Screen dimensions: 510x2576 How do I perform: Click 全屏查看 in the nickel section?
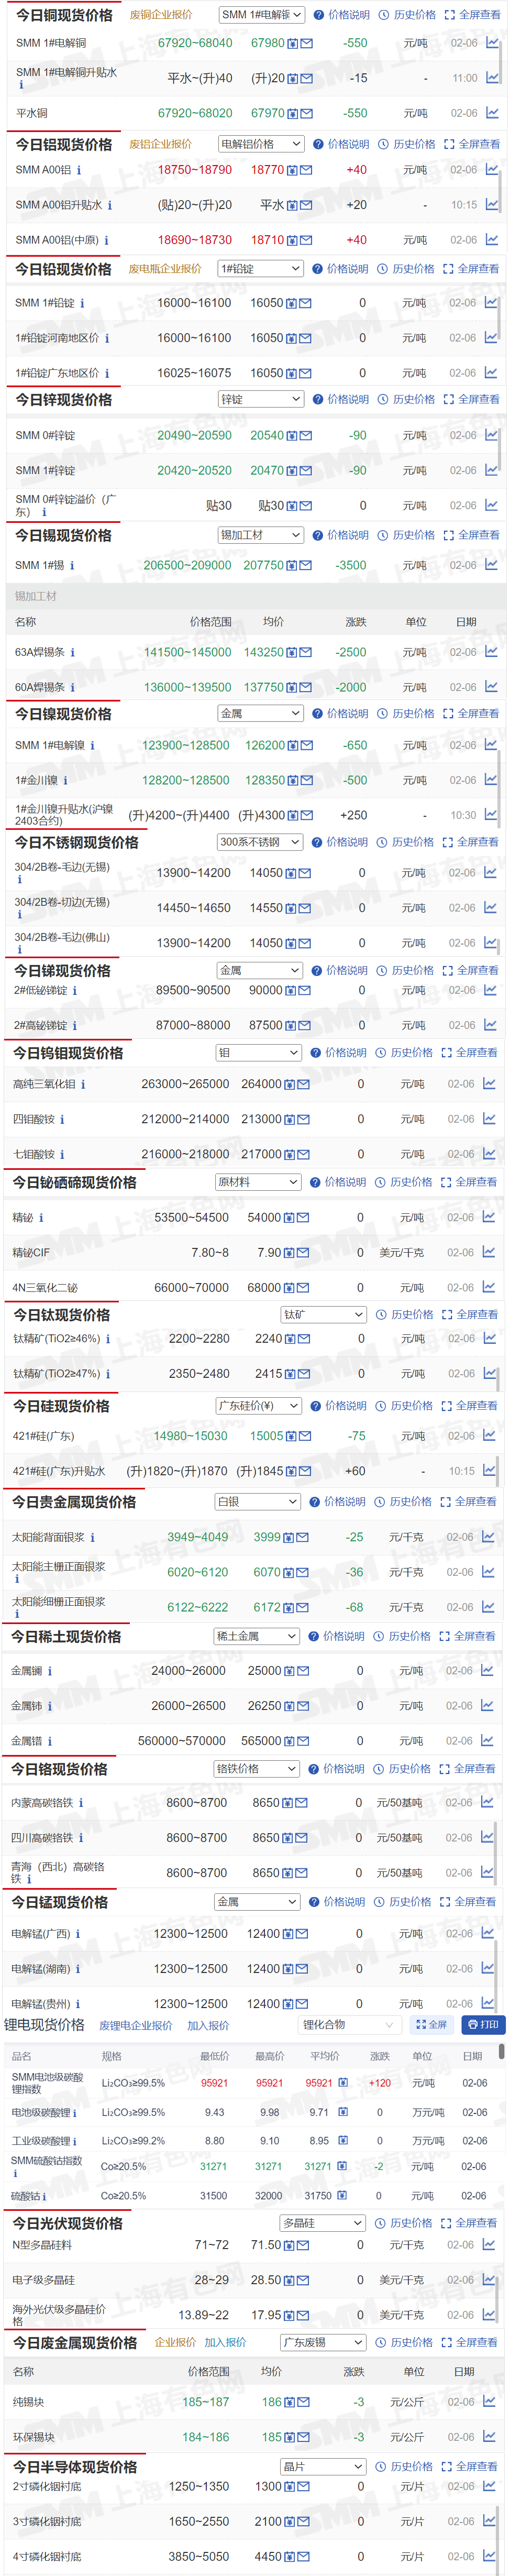tap(471, 714)
